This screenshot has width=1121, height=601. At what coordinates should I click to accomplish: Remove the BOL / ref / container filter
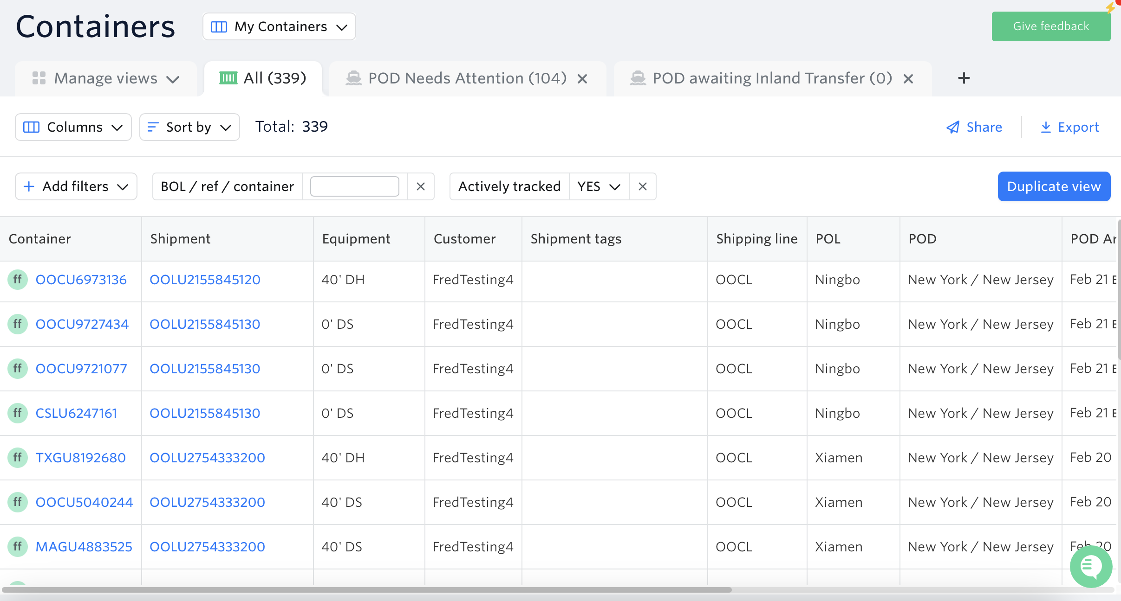(420, 186)
